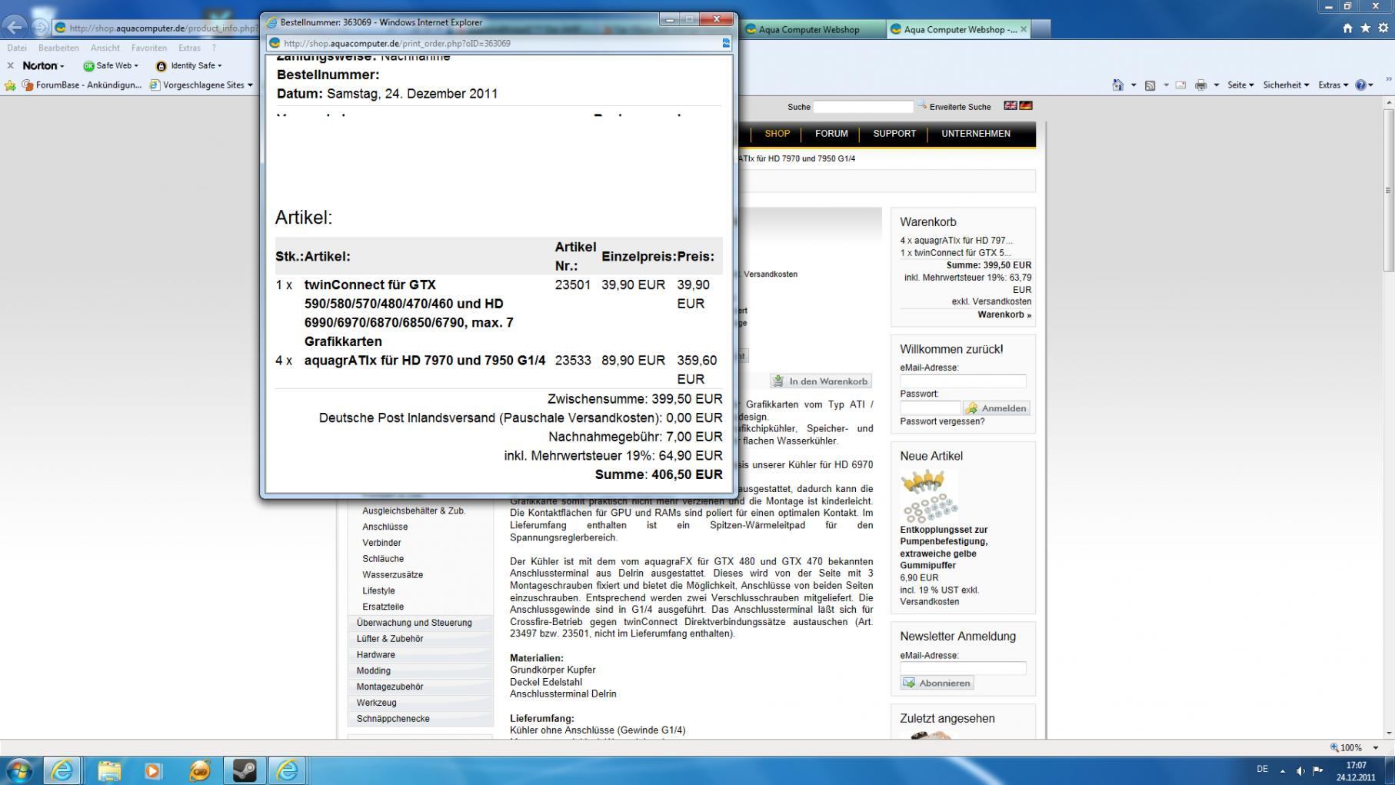Image resolution: width=1395 pixels, height=785 pixels.
Task: Open the Seite dropdown in command bar
Action: coord(1240,85)
